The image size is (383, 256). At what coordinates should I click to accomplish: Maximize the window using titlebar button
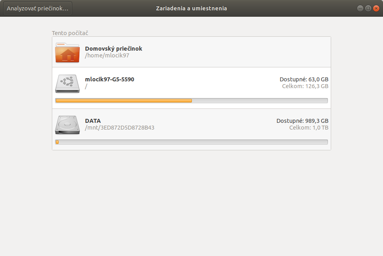click(x=368, y=8)
